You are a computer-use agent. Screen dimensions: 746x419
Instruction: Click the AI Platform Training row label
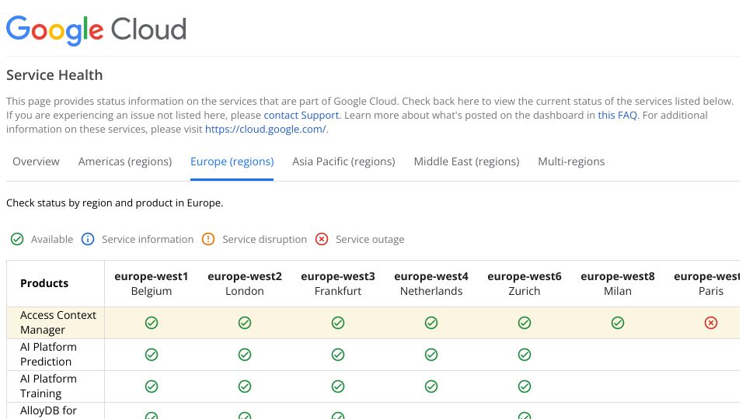(x=48, y=386)
